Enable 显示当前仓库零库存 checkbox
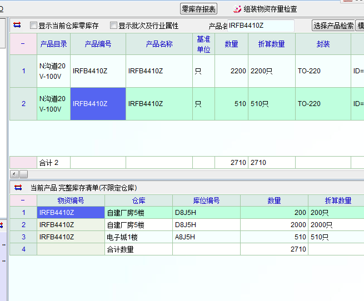 [x=34, y=26]
